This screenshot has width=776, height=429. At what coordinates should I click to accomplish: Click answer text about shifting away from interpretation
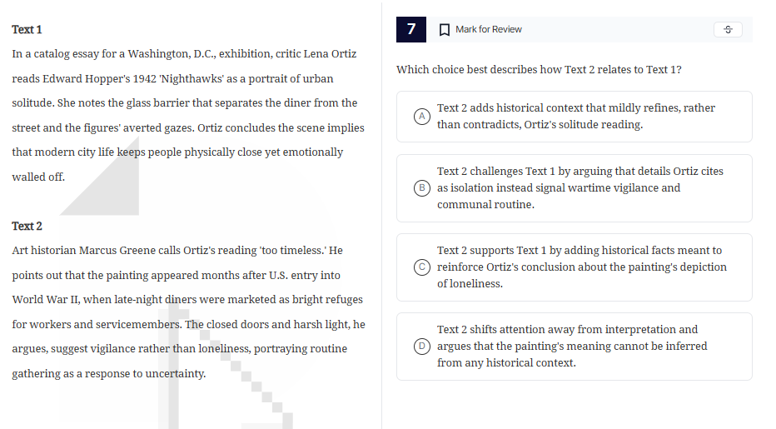tap(571, 347)
